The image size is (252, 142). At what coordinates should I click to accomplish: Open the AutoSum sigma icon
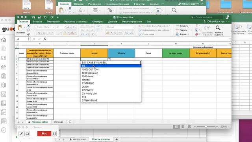pyautogui.click(x=197, y=26)
